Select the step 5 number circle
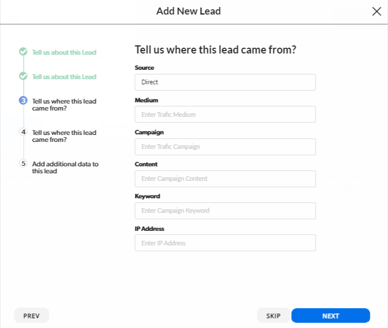The height and width of the screenshot is (328, 388). pyautogui.click(x=23, y=163)
